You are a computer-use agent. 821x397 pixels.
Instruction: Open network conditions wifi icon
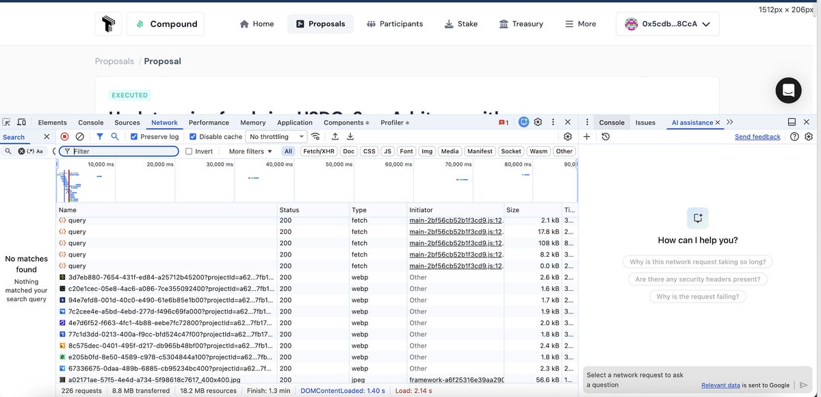(316, 137)
